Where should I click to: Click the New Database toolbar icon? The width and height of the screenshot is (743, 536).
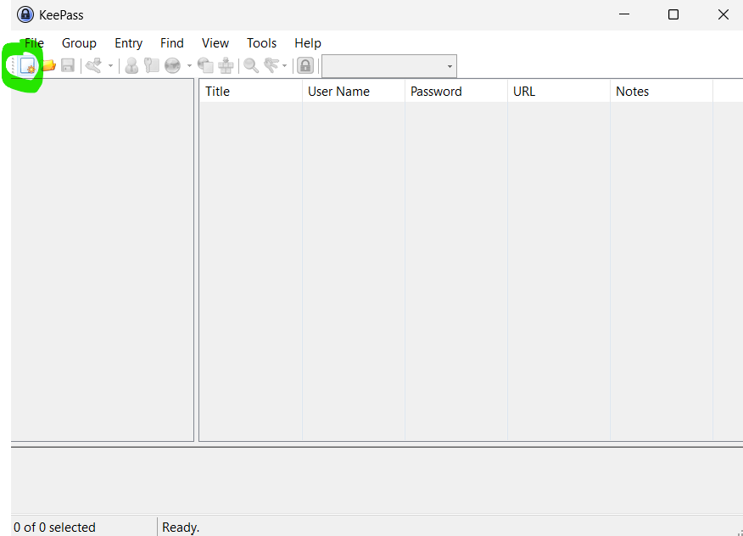[x=27, y=66]
